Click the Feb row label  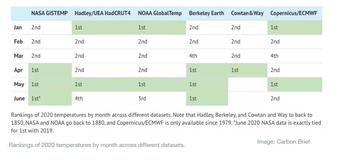click(18, 41)
